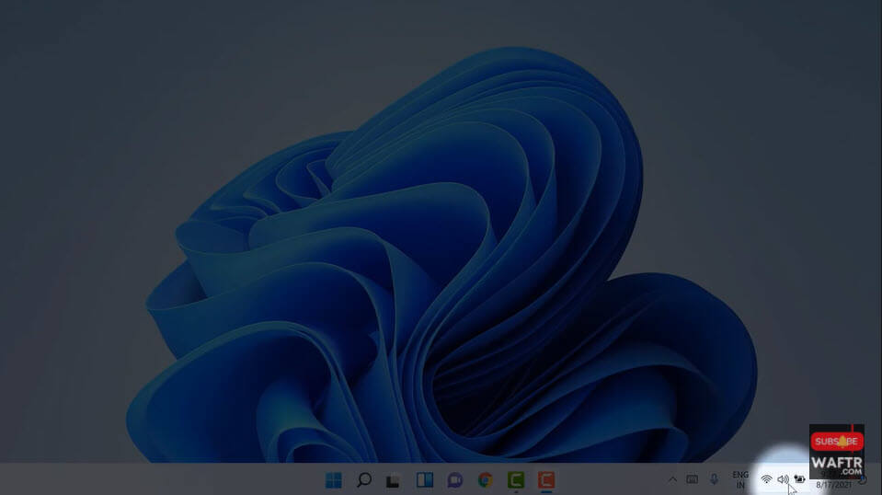Open the Widgets panel
Viewport: 882px width, 495px height.
tap(425, 479)
